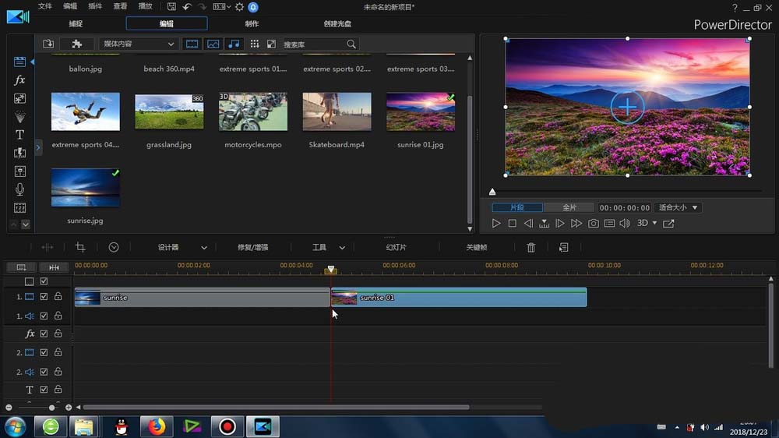Click the import media icon

(x=48, y=44)
